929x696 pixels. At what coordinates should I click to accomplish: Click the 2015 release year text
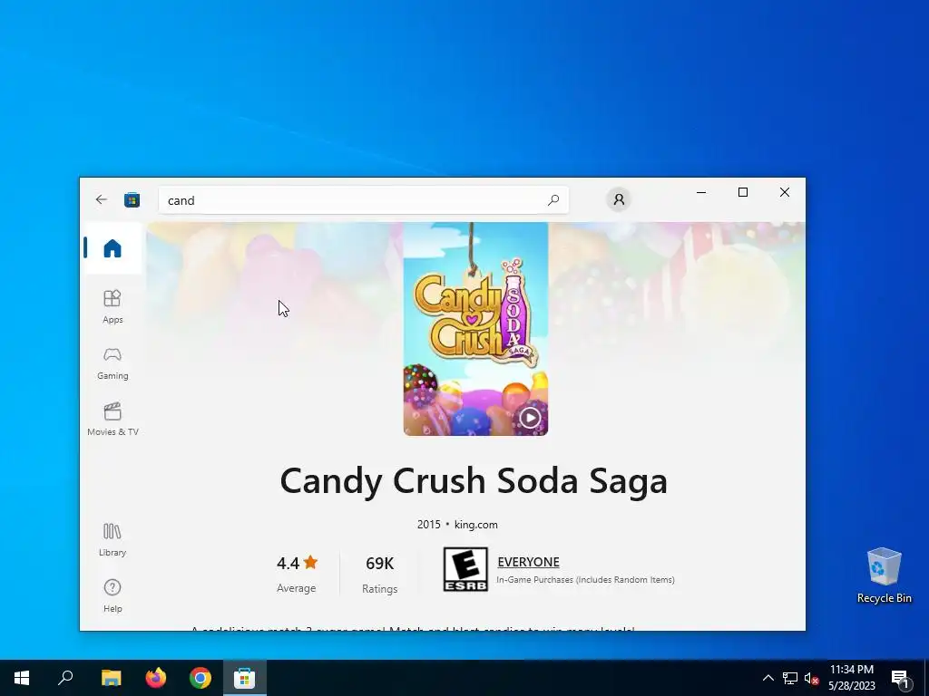pyautogui.click(x=428, y=525)
